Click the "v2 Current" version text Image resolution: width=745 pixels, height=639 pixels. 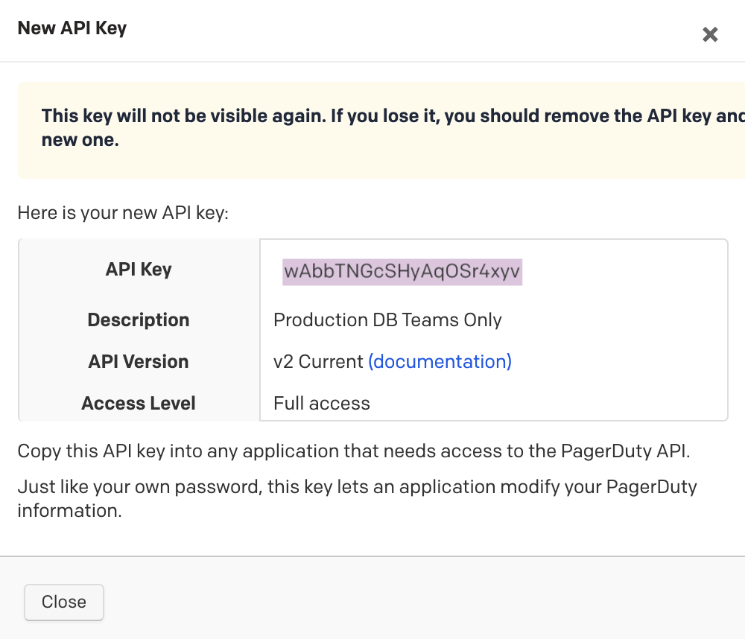click(318, 362)
